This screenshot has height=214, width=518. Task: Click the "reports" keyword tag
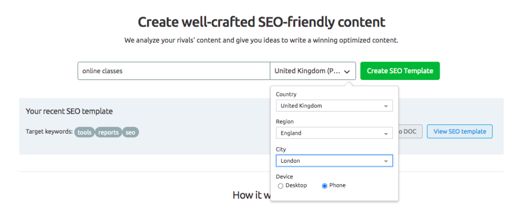108,132
